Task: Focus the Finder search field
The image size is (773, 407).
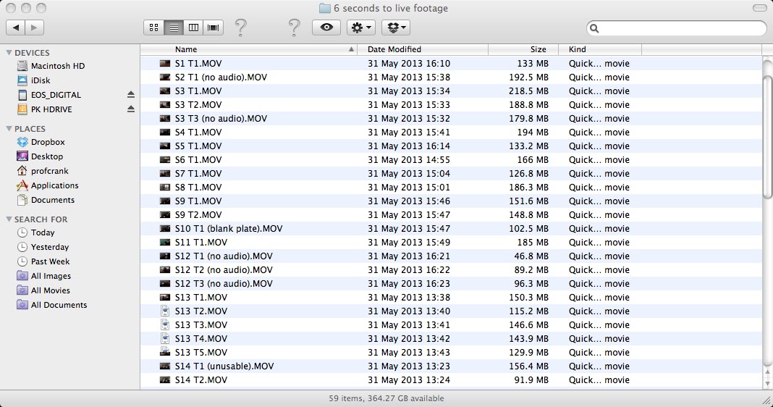Action: click(x=676, y=28)
